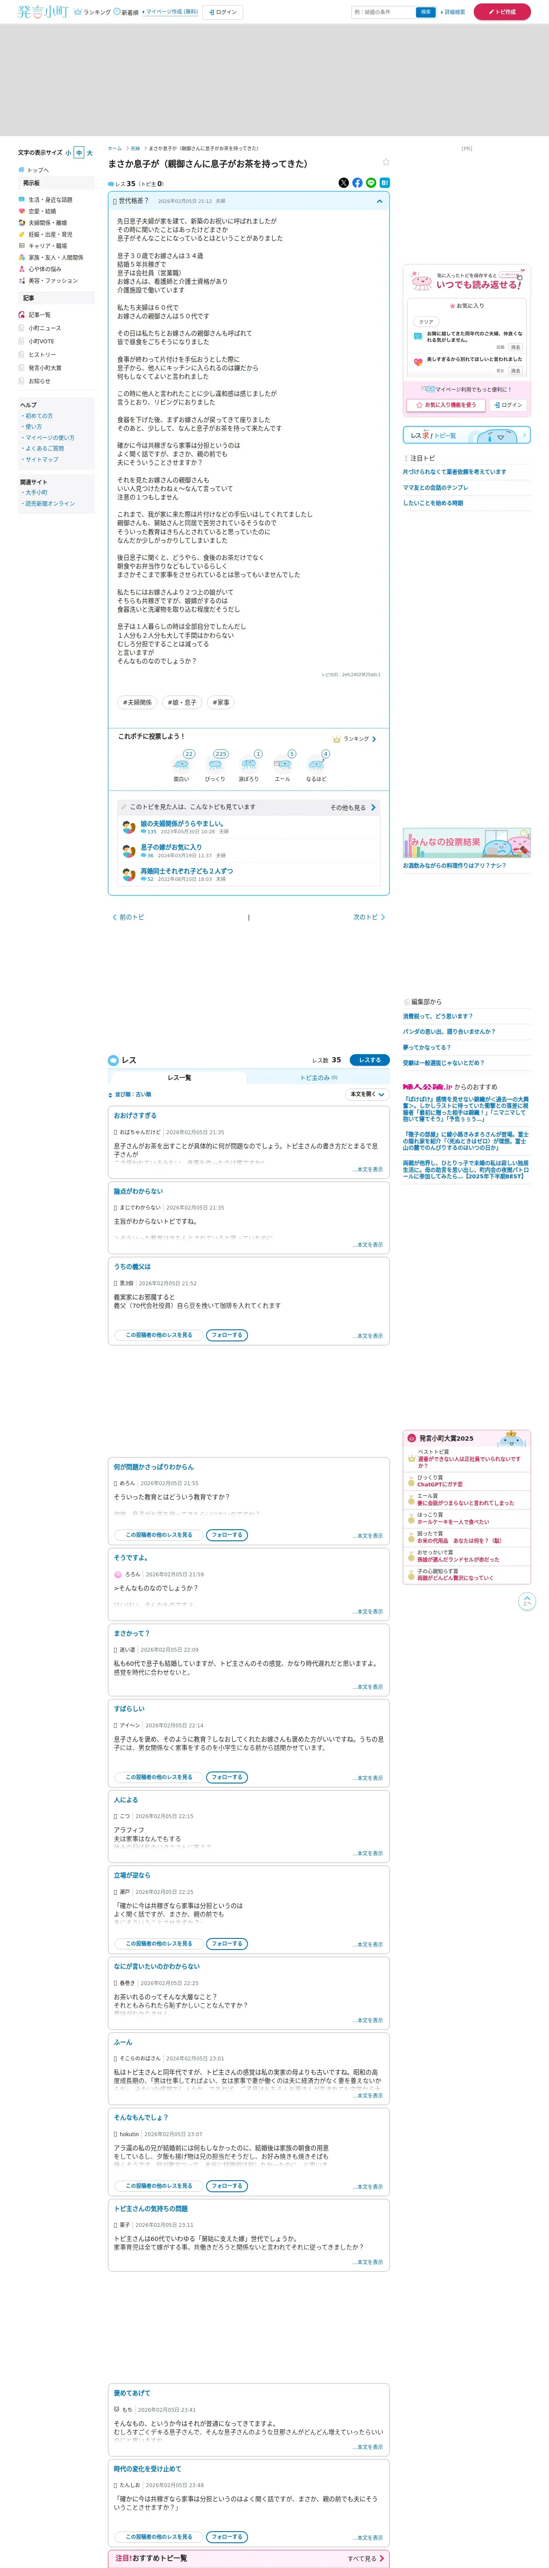Open 生活・身近な話題 category in sidebar
The width and height of the screenshot is (549, 2568).
[50, 199]
